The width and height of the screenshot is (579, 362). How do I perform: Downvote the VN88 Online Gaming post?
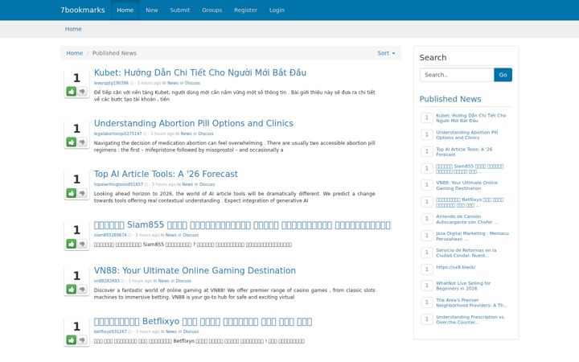point(82,290)
